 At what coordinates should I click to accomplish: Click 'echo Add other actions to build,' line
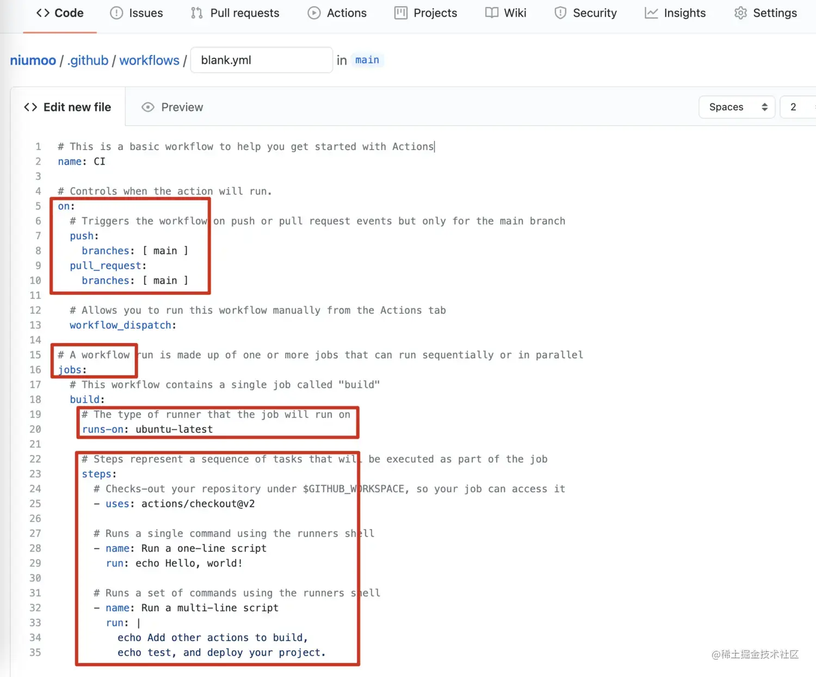[213, 638]
